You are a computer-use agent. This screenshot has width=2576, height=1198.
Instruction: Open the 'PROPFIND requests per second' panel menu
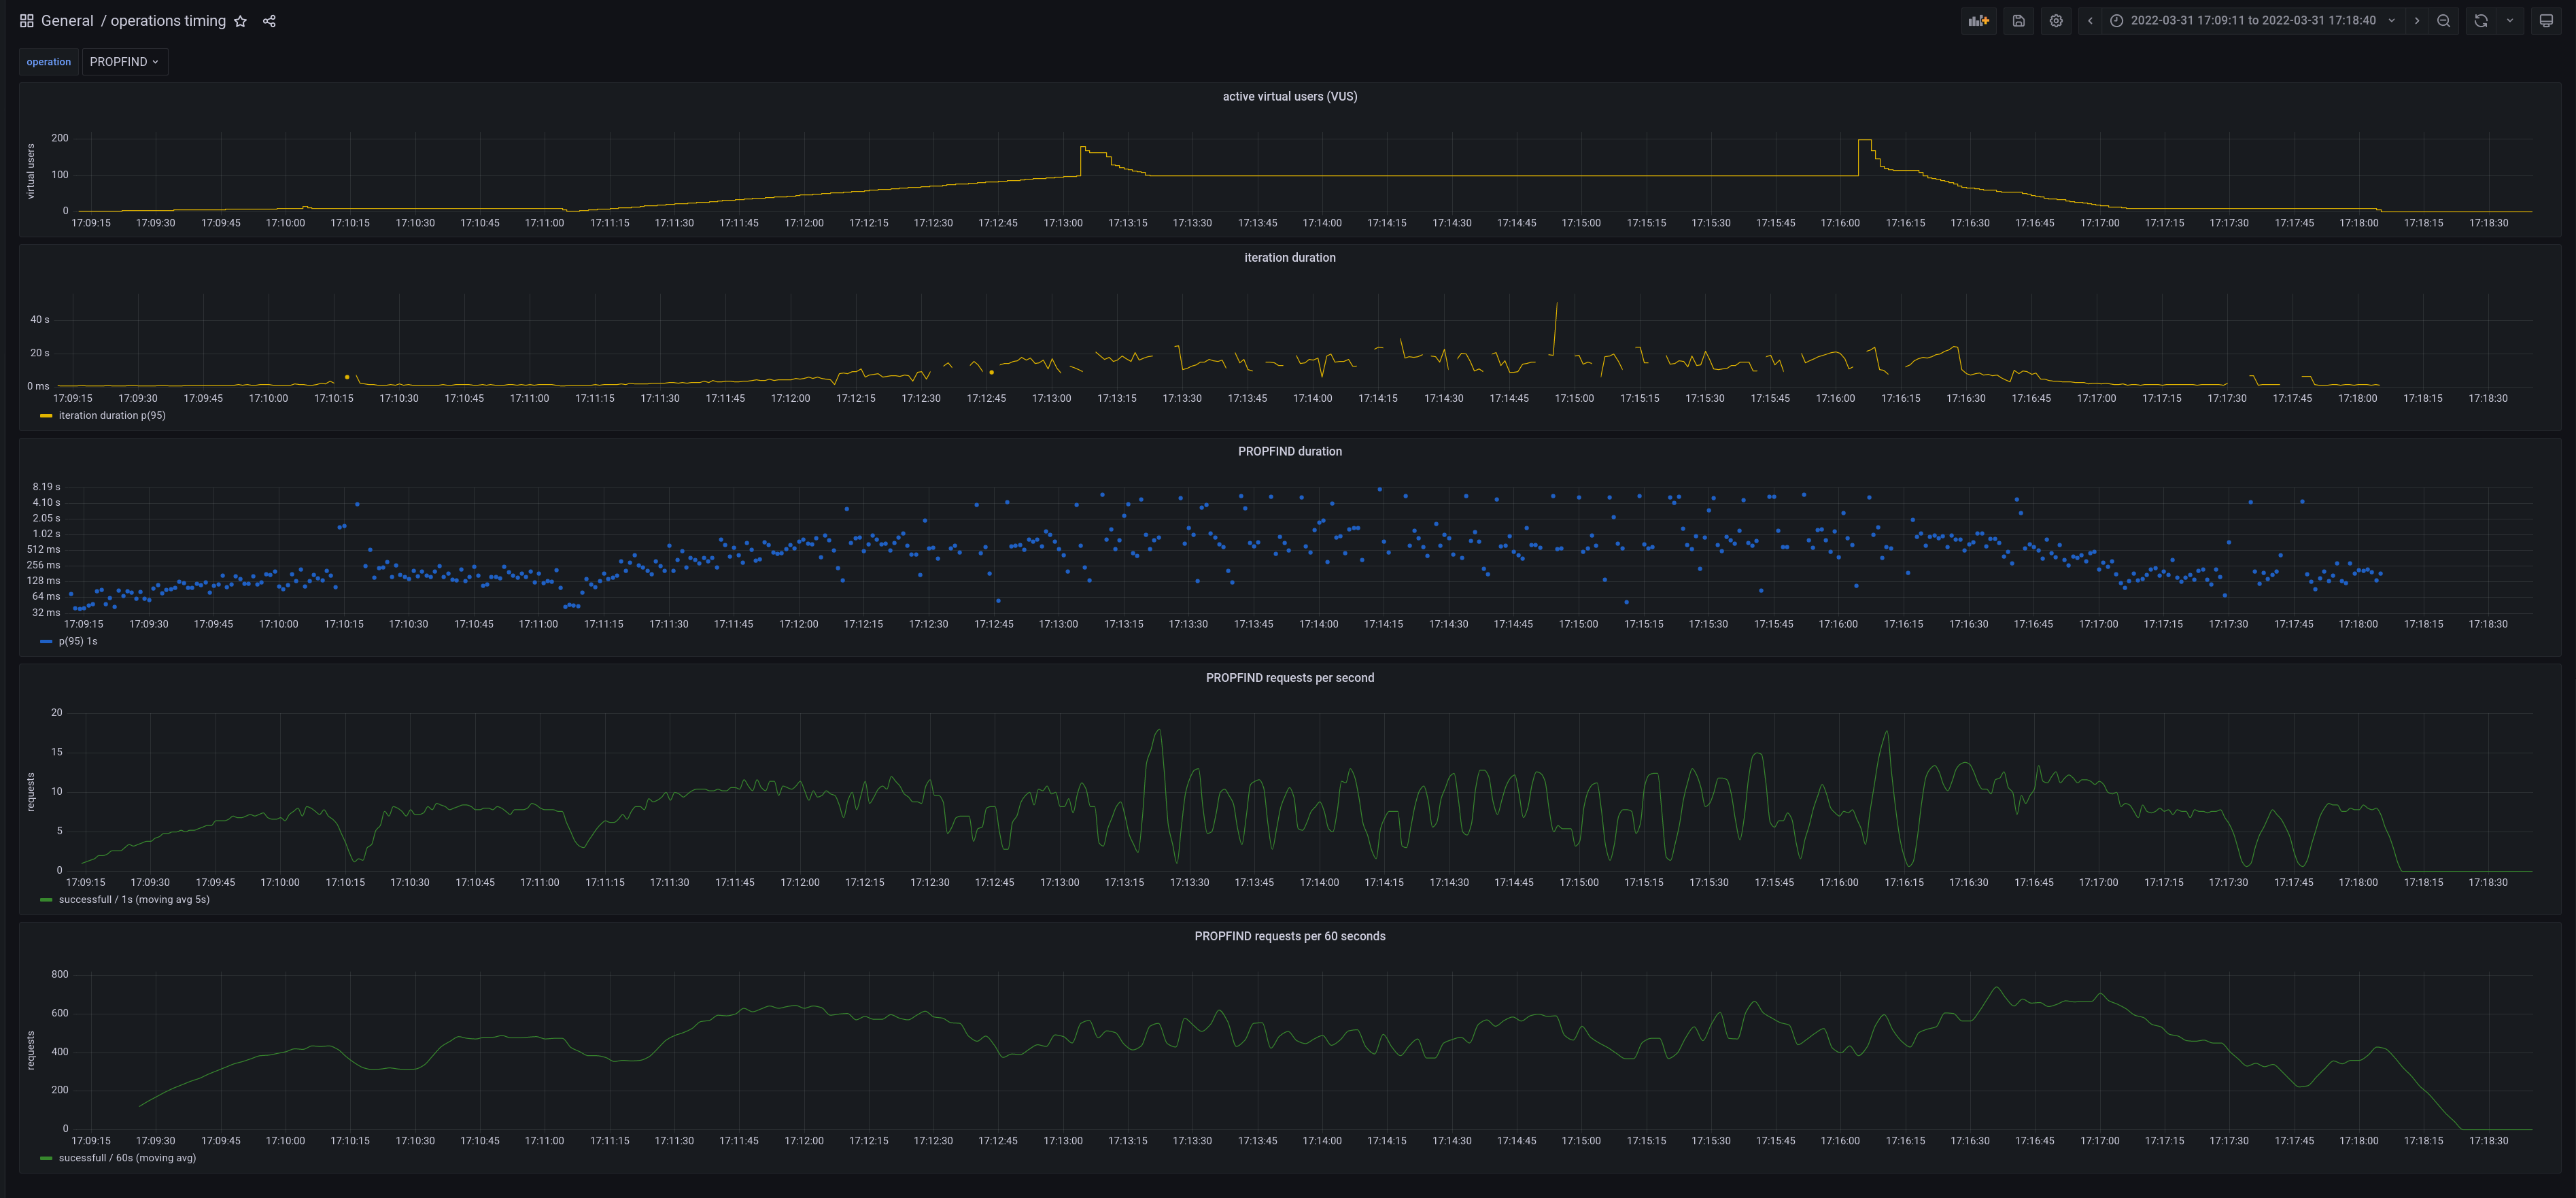coord(1289,678)
